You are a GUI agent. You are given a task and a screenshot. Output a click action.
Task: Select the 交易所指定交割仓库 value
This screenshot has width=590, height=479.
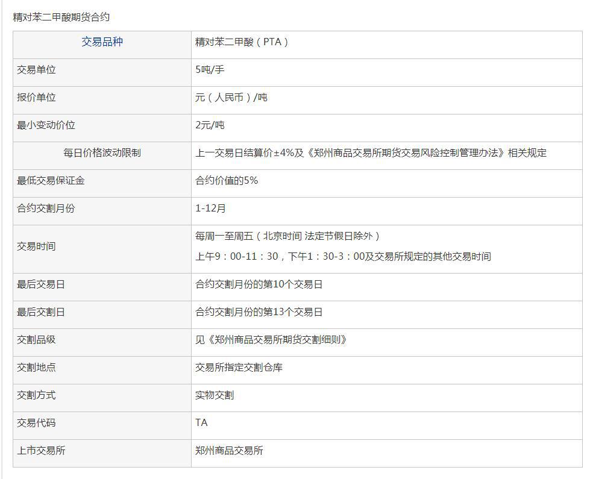(x=239, y=368)
